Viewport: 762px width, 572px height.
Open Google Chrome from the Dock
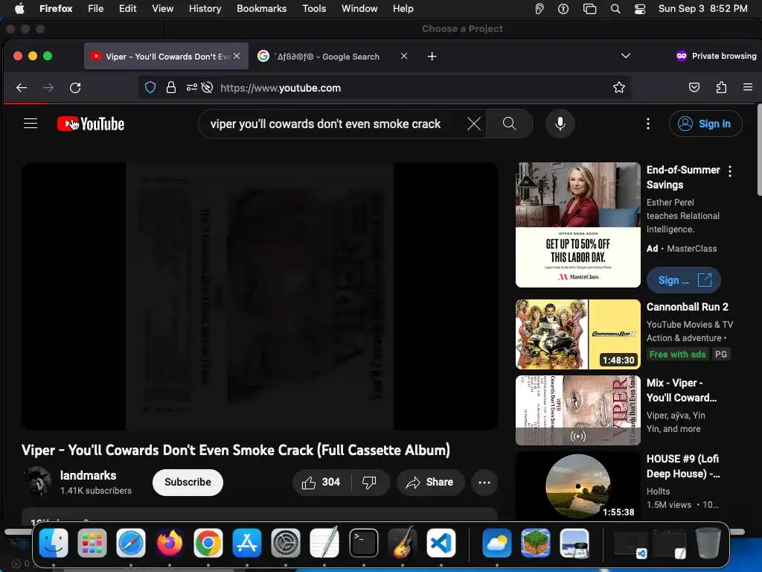(x=208, y=543)
